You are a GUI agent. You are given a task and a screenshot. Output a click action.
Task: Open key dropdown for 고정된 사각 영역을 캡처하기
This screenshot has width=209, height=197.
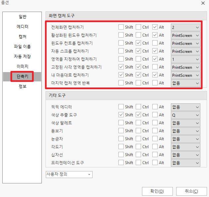pyautogui.click(x=185, y=67)
